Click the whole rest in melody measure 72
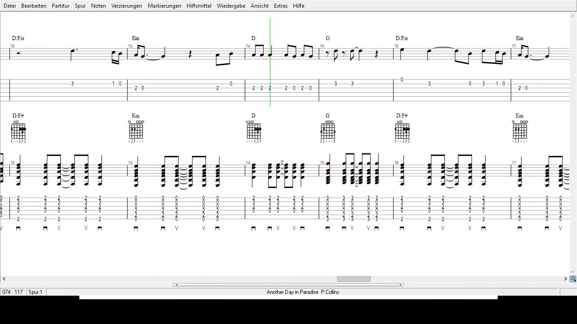Screen dimensions: 577x324 pyautogui.click(x=18, y=53)
